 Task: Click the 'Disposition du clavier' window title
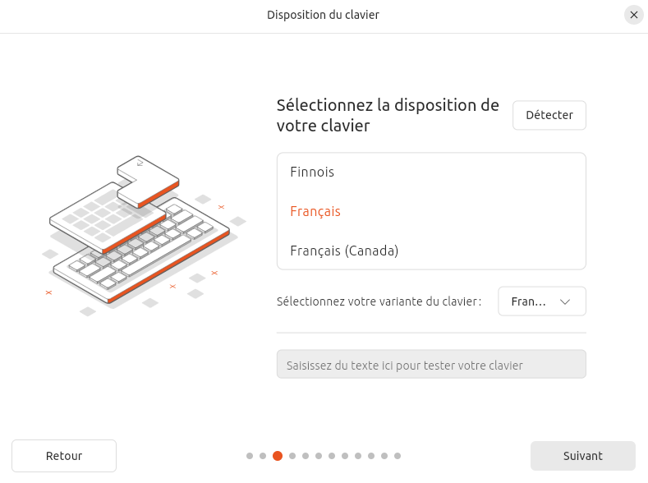point(323,15)
